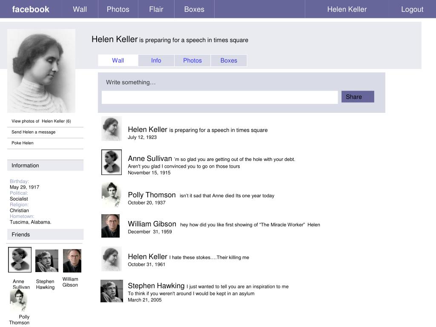
Task: Switch to the Info profile tab
Action: (156, 60)
